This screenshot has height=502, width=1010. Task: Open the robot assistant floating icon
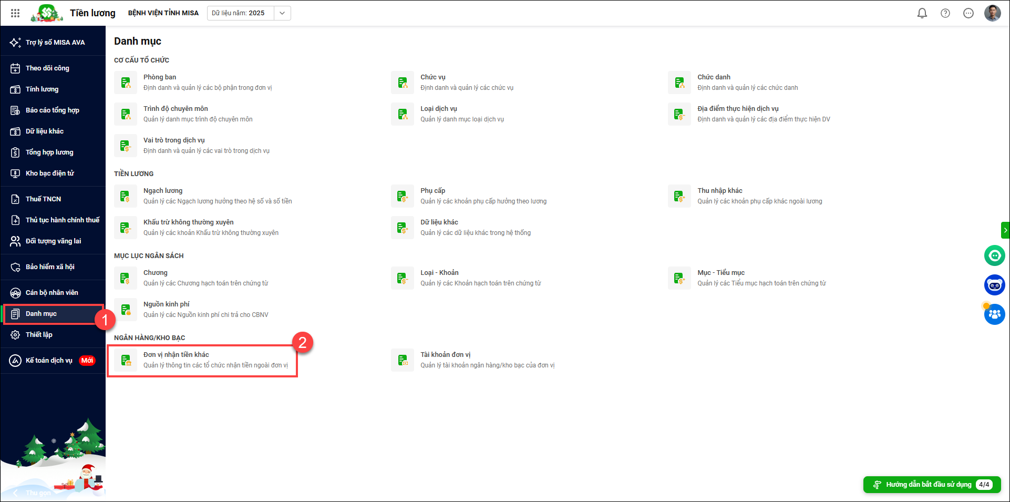pos(994,285)
